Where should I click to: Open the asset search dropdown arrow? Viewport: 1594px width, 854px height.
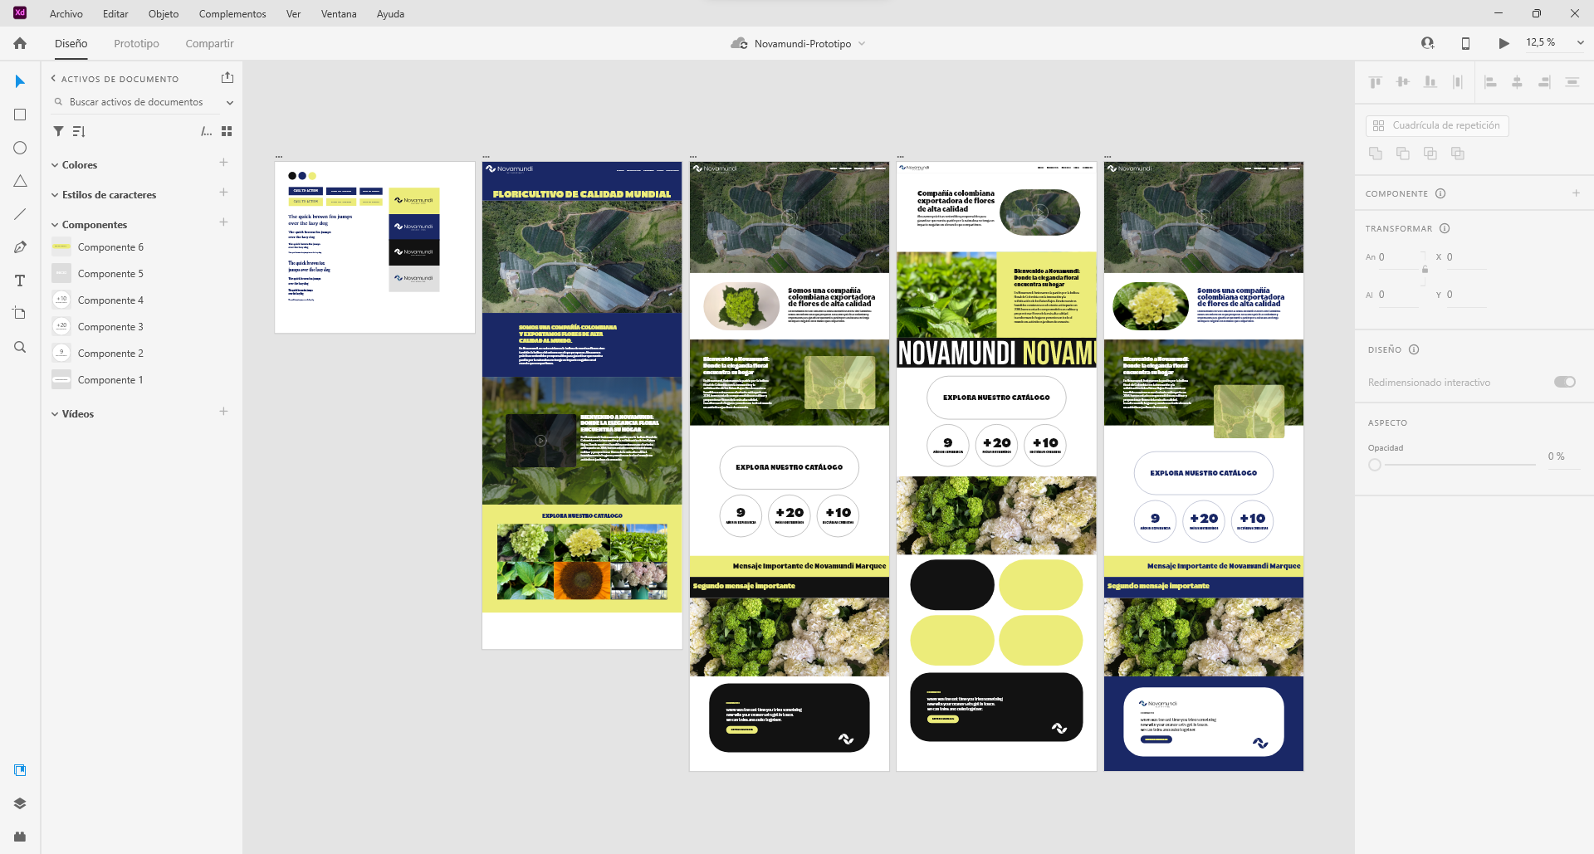click(230, 102)
